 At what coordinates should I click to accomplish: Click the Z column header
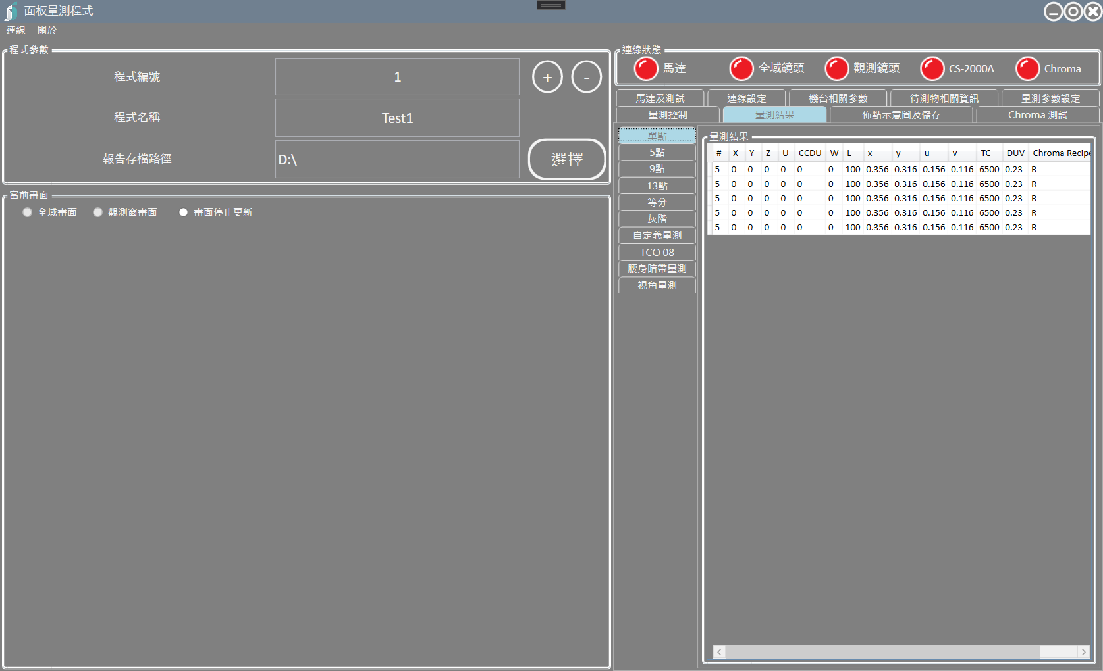point(768,153)
